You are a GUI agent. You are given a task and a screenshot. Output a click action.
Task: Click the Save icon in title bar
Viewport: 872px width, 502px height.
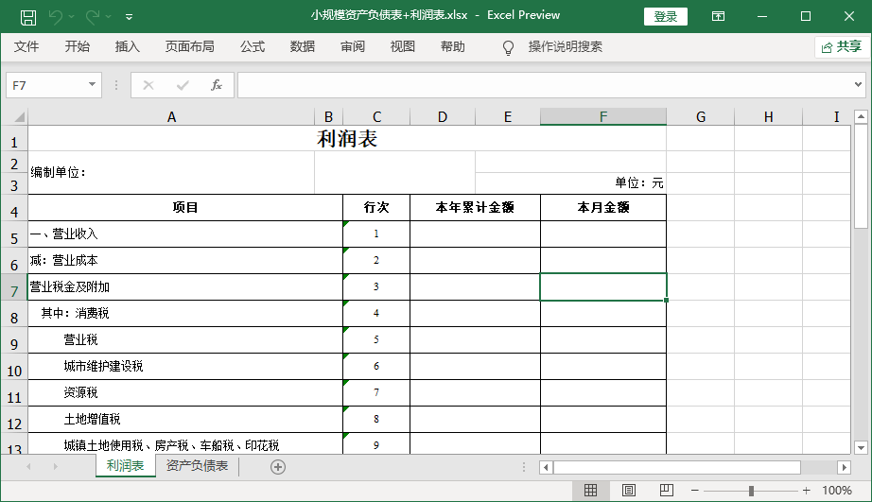click(28, 16)
